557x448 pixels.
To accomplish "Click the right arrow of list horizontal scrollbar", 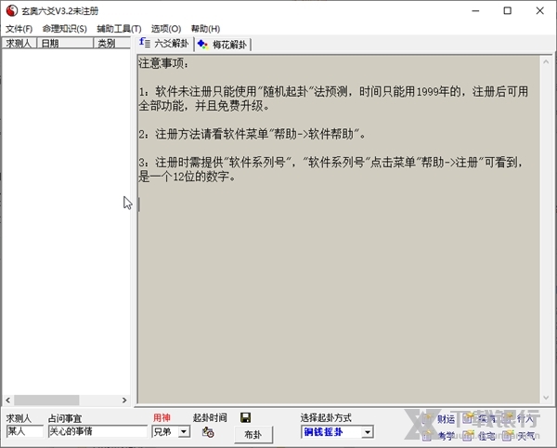I will click(124, 400).
